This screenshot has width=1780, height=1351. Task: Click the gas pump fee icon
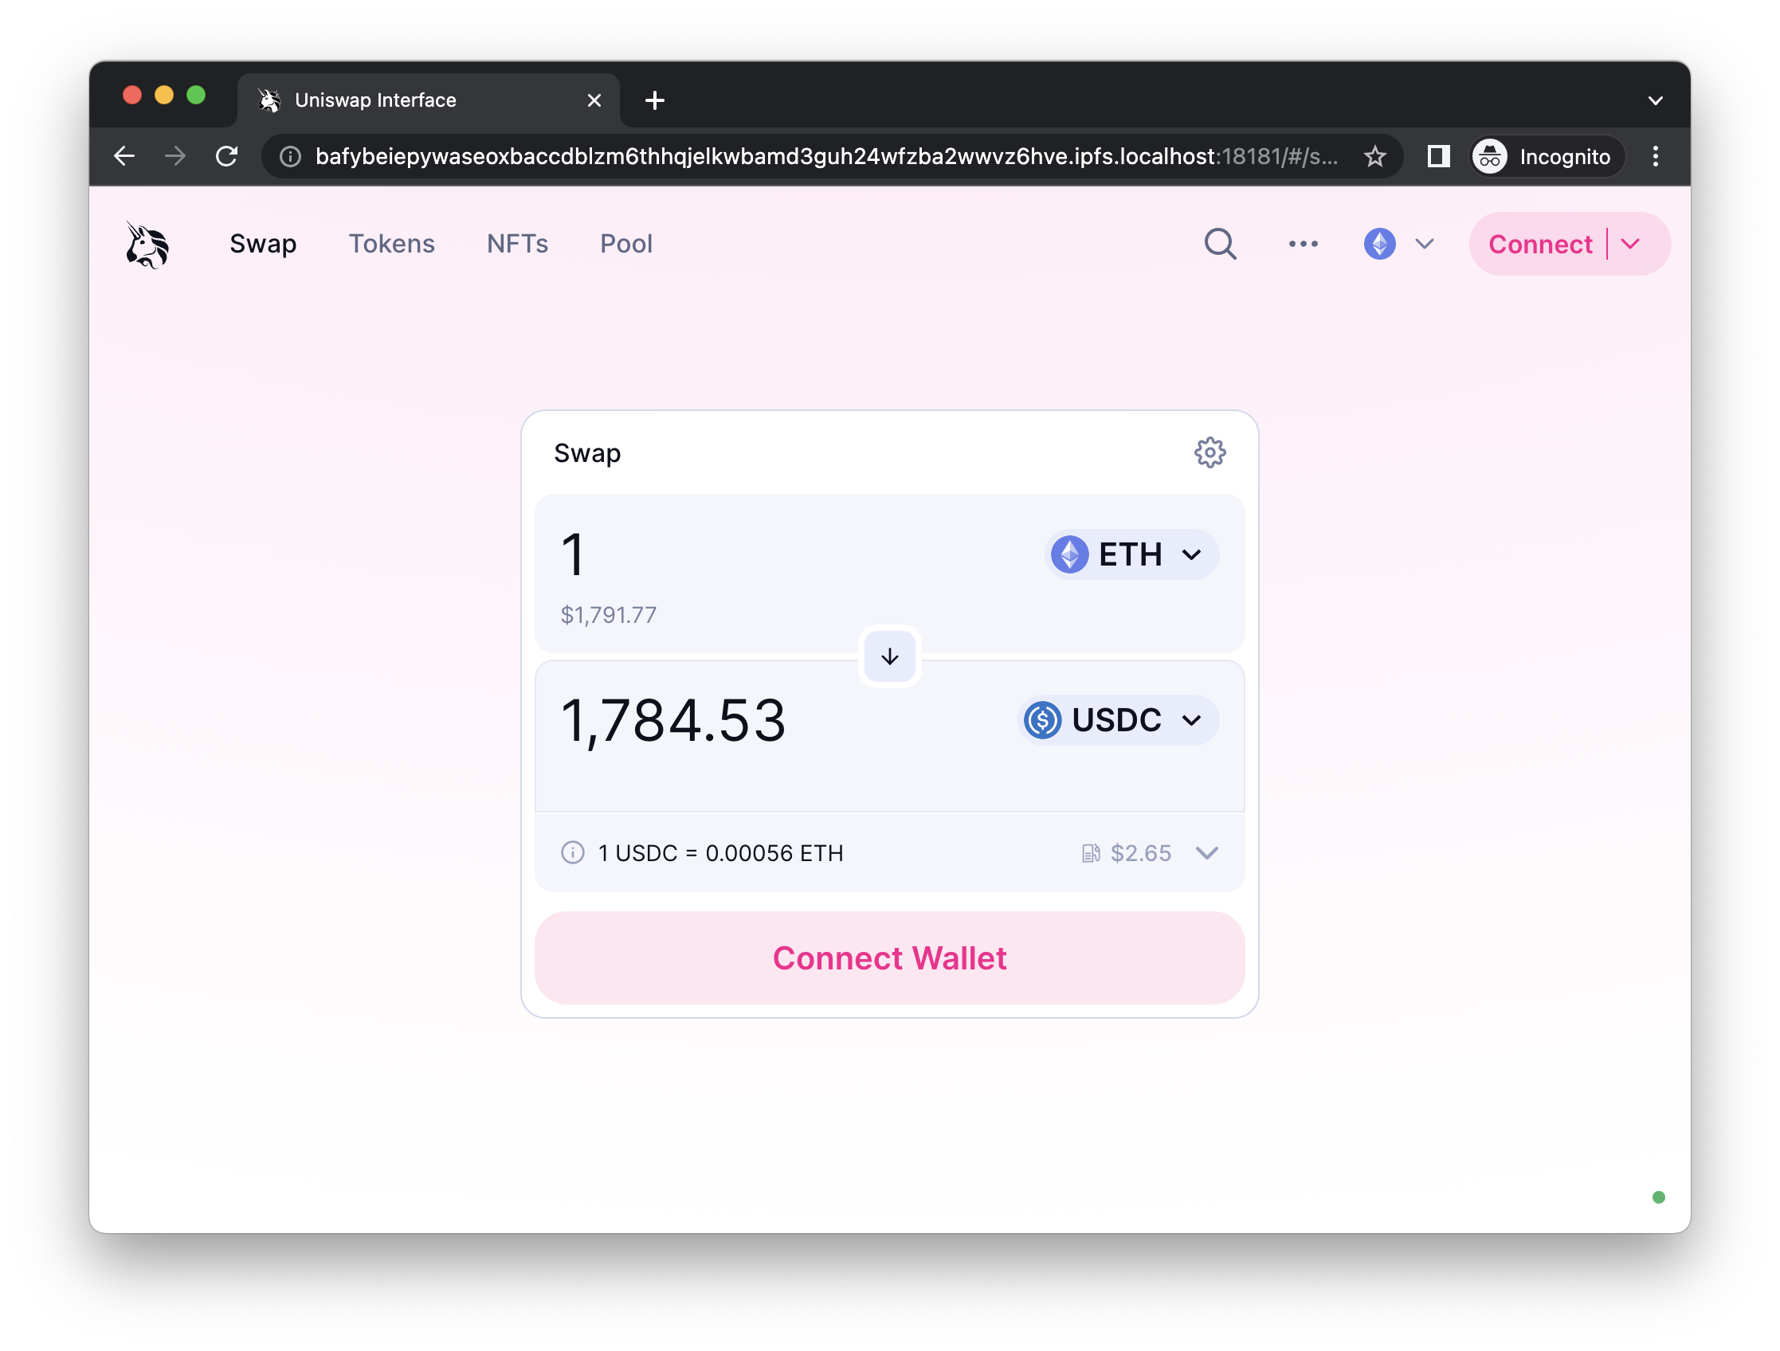click(1090, 854)
